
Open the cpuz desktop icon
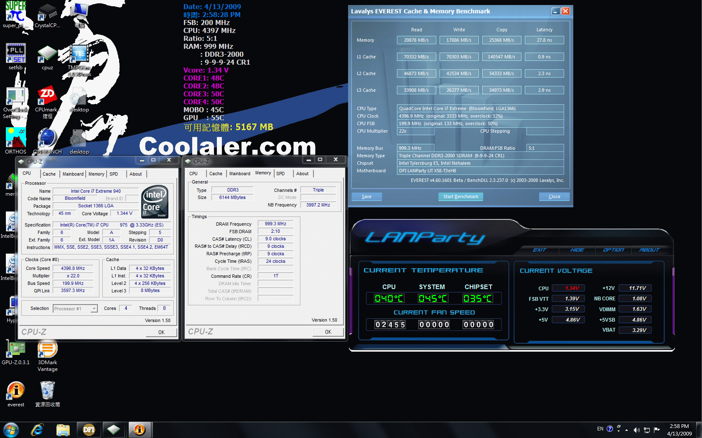coord(47,56)
